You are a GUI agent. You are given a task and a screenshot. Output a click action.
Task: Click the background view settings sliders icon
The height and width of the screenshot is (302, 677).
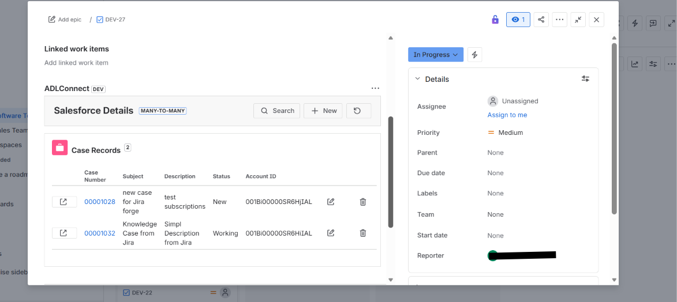pos(653,64)
